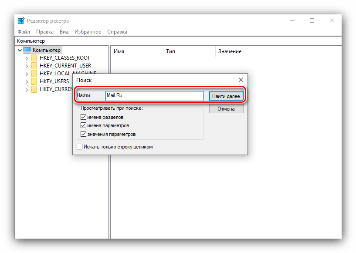Open the Файл menu

(x=24, y=32)
